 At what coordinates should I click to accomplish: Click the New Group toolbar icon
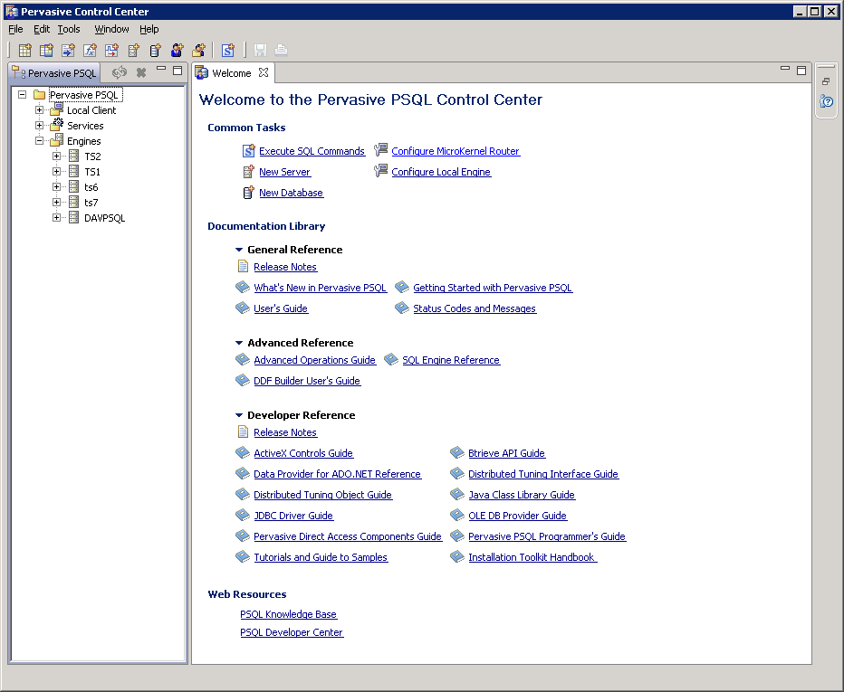pyautogui.click(x=198, y=50)
